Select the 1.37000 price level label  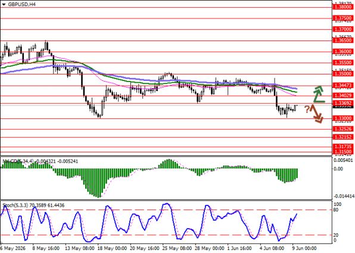pyautogui.click(x=343, y=29)
